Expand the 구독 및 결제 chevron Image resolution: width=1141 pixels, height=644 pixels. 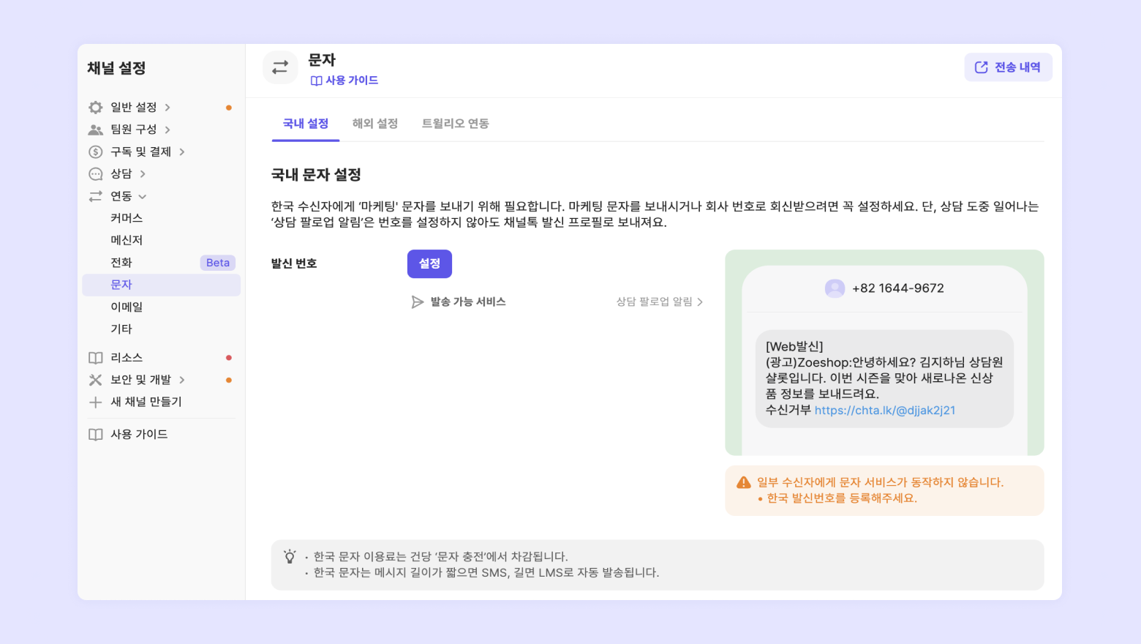[182, 152]
